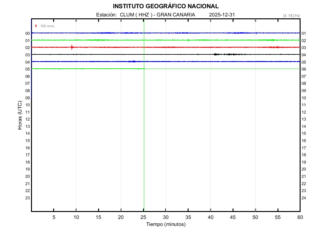Click the INSTITUTO GEOGRÁFICO NACIONAL title
The width and height of the screenshot is (324, 243).
[x=165, y=6]
